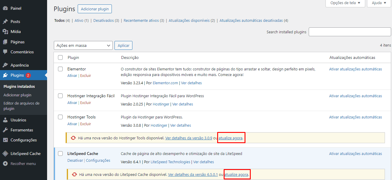This screenshot has height=180, width=392.
Task: Click the Comentários speech bubble icon
Action: pyautogui.click(x=5, y=52)
